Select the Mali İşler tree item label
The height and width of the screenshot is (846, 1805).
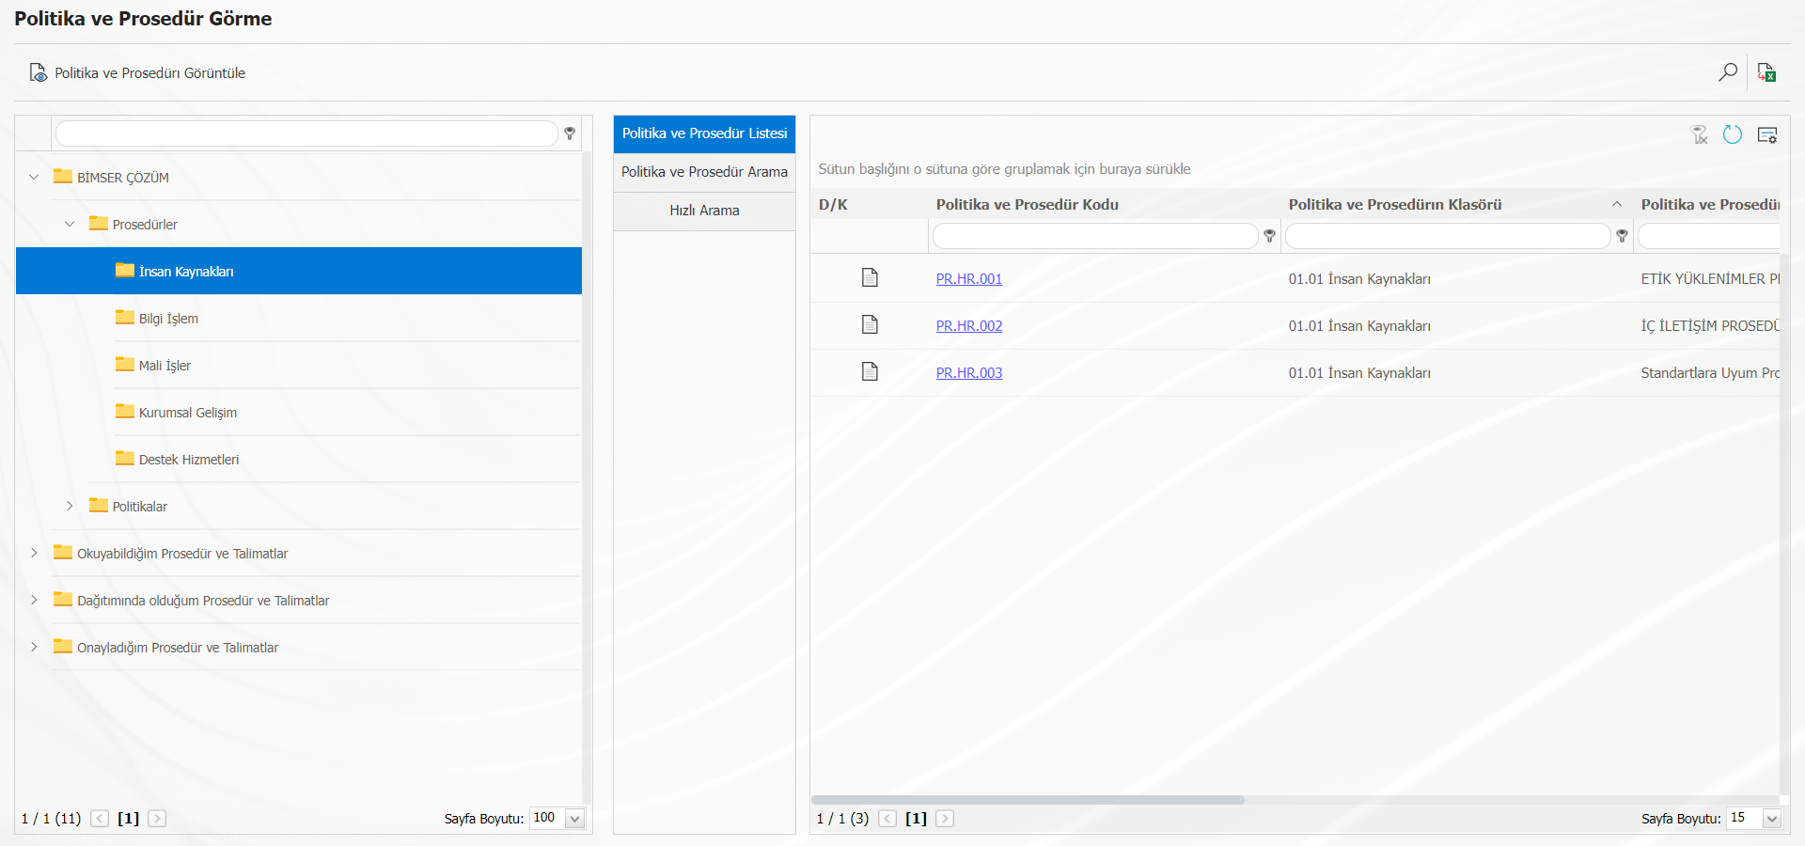165,366
